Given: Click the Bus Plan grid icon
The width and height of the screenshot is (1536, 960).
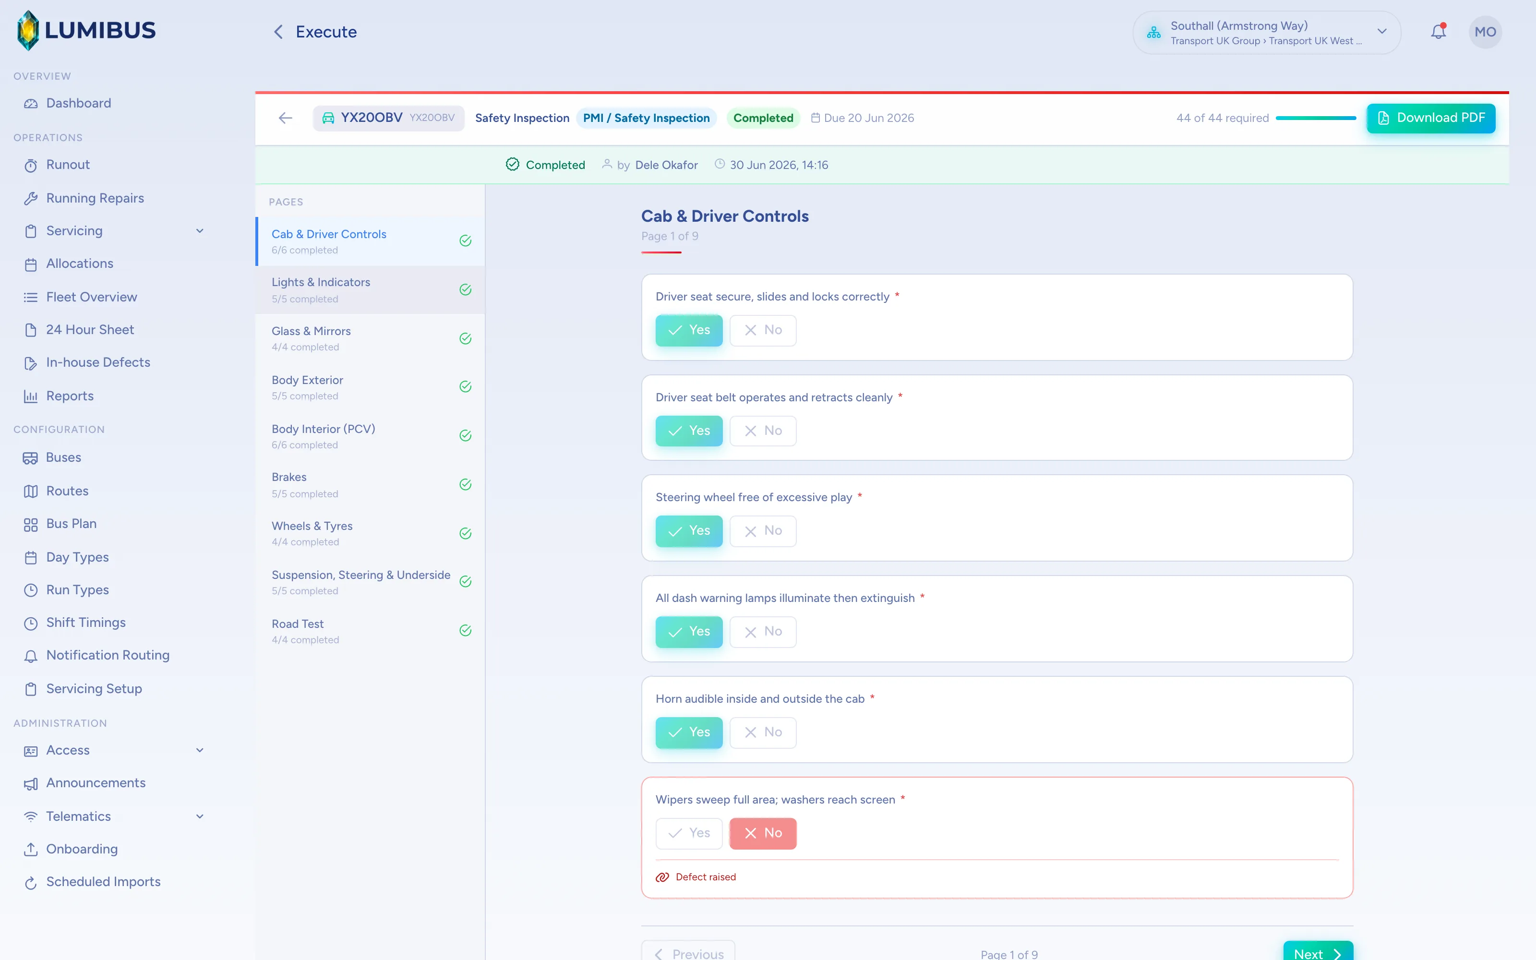Looking at the screenshot, I should pyautogui.click(x=30, y=525).
